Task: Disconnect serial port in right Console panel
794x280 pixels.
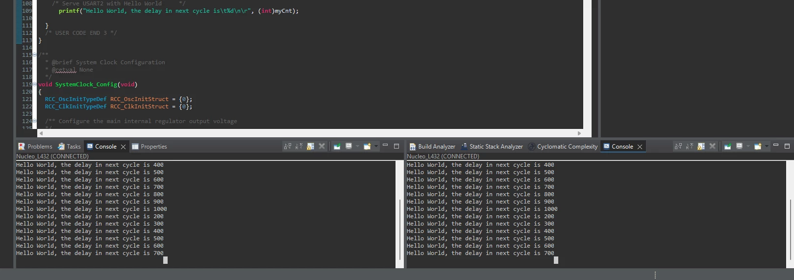Action: click(690, 146)
